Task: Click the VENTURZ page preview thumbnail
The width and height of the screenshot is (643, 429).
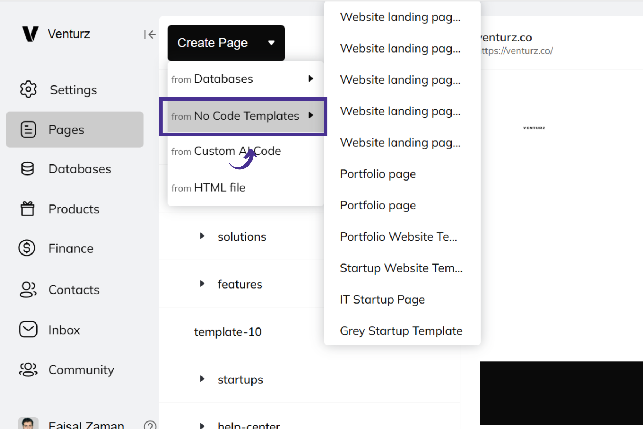Action: pos(534,128)
